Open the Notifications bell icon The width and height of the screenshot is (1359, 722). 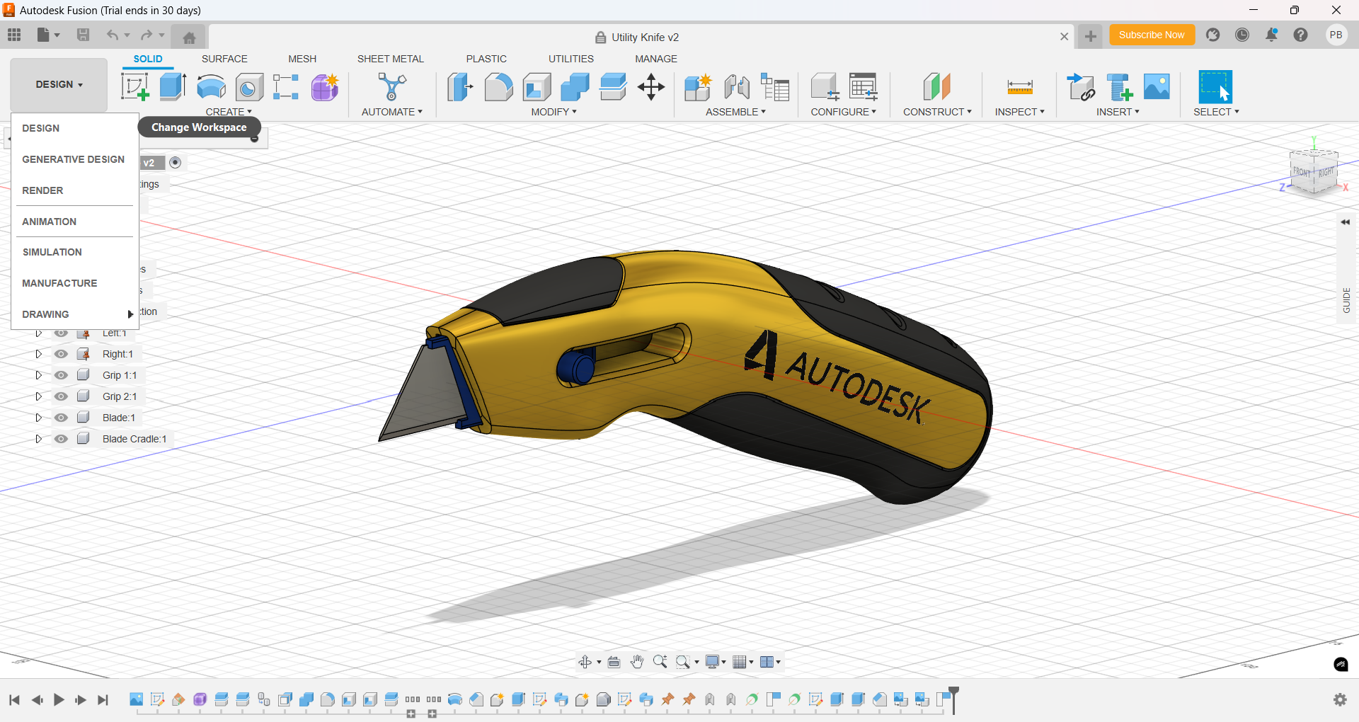click(1271, 35)
